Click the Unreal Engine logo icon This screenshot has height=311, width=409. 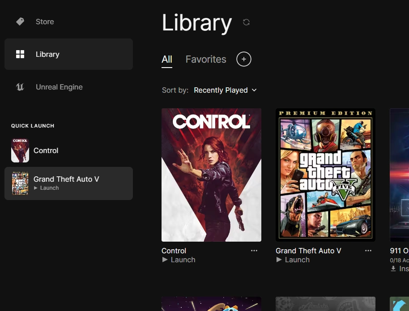[x=20, y=87]
